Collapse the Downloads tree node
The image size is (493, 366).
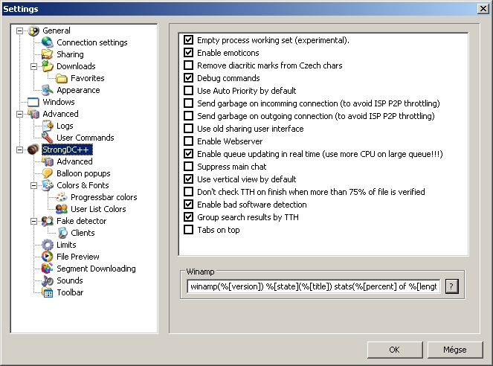click(x=34, y=66)
